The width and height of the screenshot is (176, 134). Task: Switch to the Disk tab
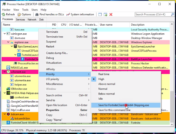pyautogui.click(x=42, y=20)
